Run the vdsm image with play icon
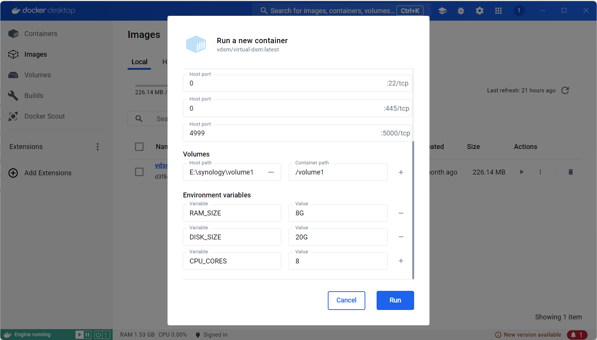Viewport: 597px width, 340px height. (522, 172)
